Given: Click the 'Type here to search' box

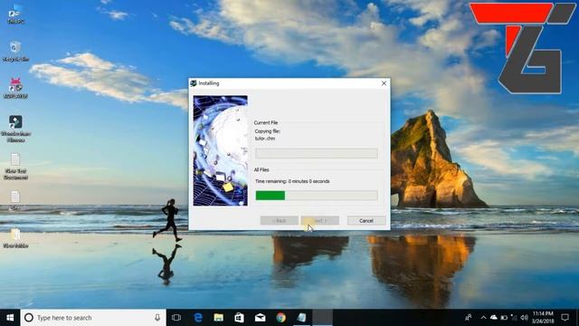Looking at the screenshot, I should click(x=93, y=318).
